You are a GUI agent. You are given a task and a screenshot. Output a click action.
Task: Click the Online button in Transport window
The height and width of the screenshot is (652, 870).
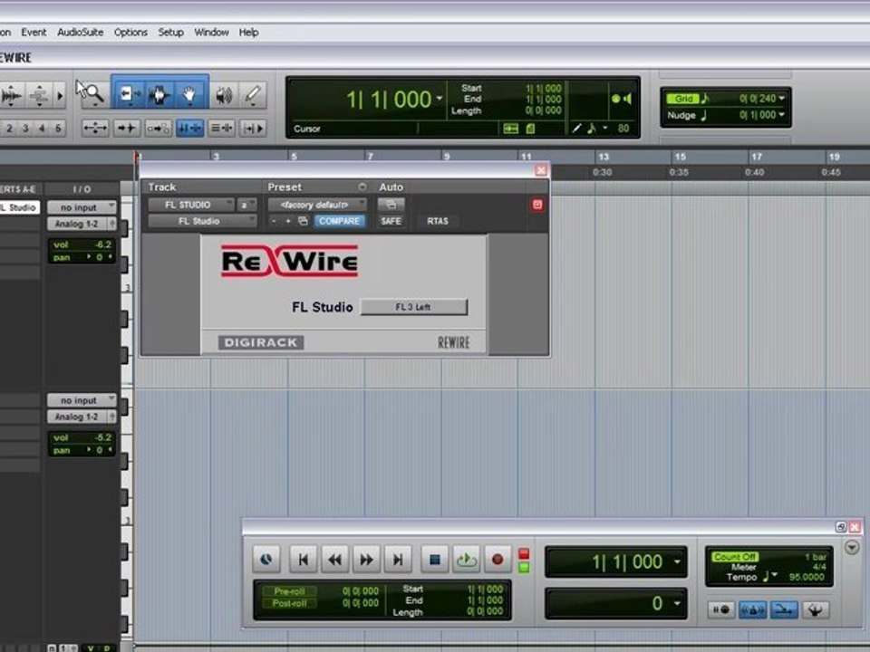click(266, 559)
